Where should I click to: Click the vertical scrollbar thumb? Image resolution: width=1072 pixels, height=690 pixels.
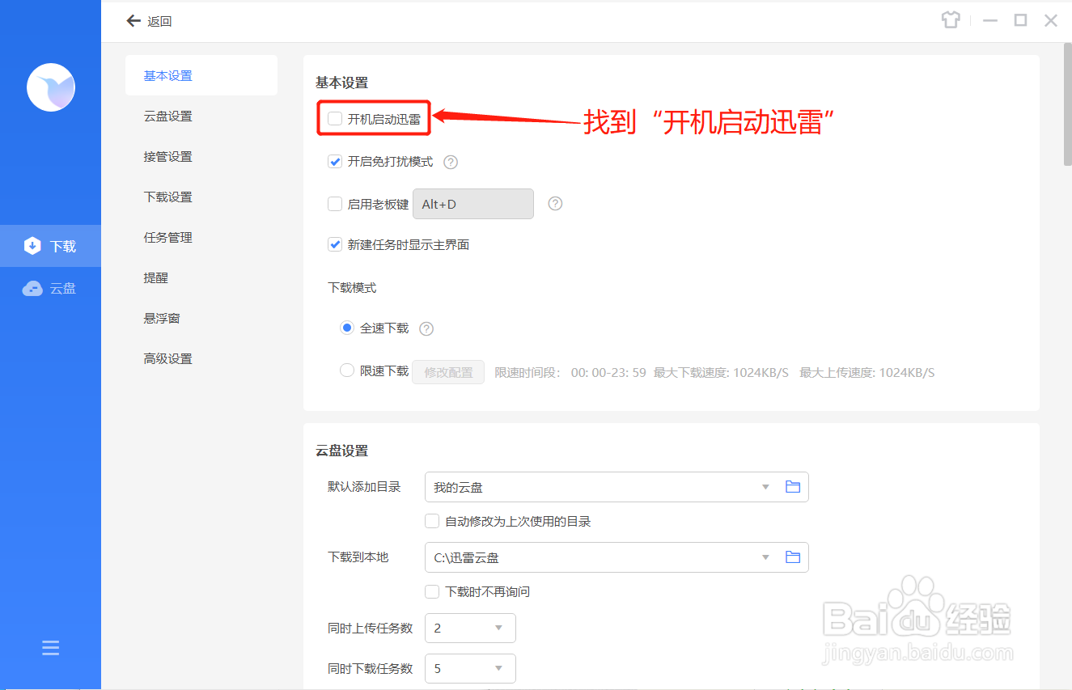[1067, 104]
